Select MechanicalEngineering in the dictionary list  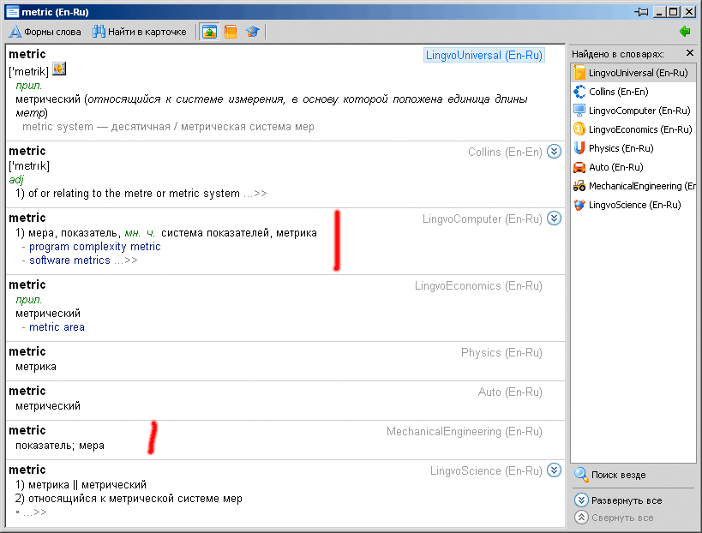(633, 186)
